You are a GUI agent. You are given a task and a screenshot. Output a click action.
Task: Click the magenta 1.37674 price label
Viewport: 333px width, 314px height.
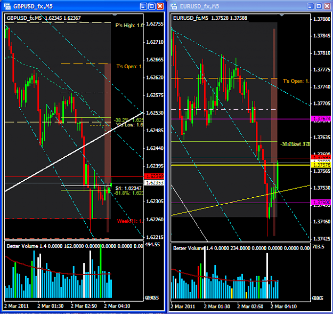coord(321,119)
